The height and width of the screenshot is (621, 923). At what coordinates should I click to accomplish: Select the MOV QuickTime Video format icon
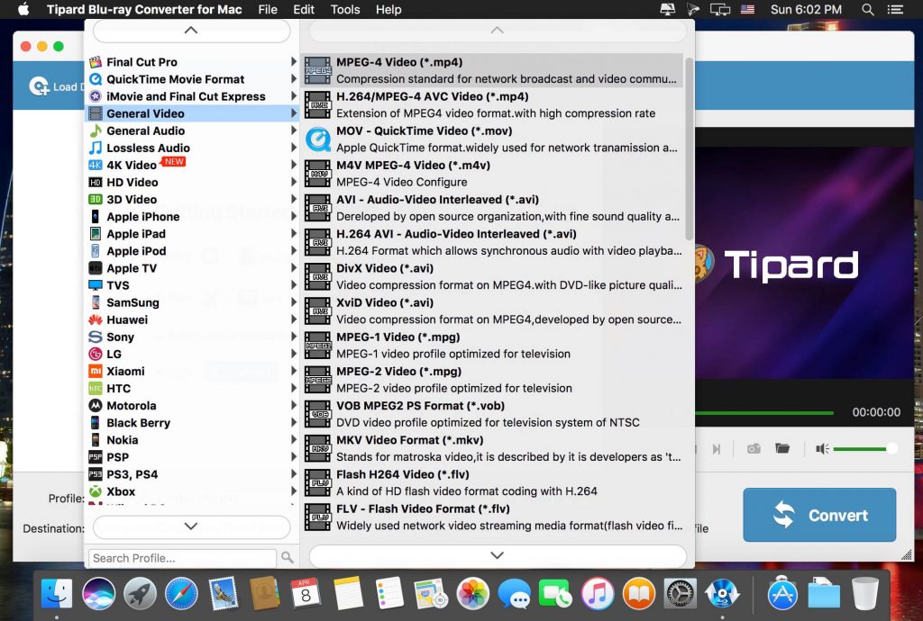coord(317,139)
